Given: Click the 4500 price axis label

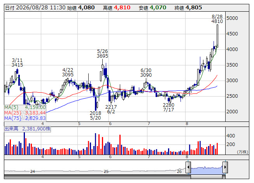Looking at the screenshot, I should (x=232, y=34).
